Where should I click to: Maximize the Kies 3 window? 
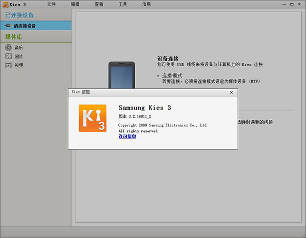point(292,4)
